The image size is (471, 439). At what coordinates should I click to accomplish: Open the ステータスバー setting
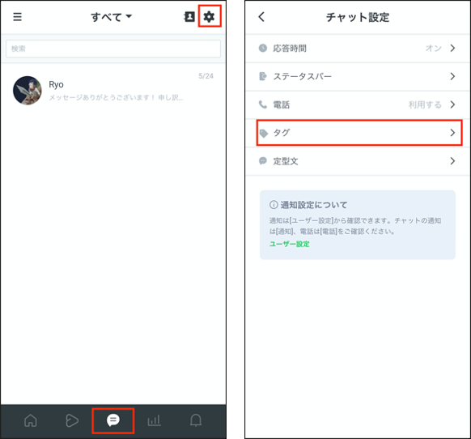(358, 77)
